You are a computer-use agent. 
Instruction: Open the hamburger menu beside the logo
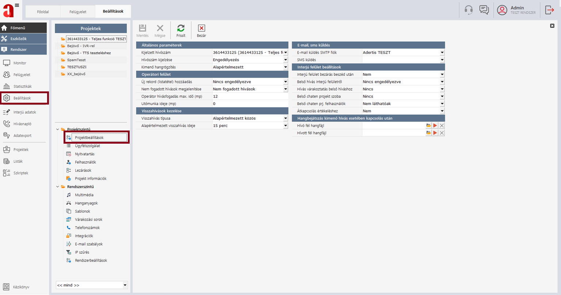(x=17, y=5)
